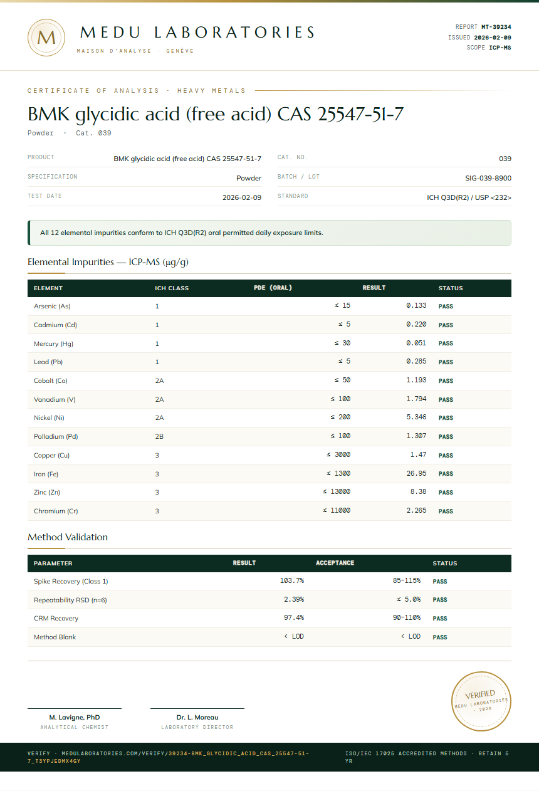The width and height of the screenshot is (539, 791).
Task: Click the ICH CLASS column header
Action: click(x=172, y=288)
